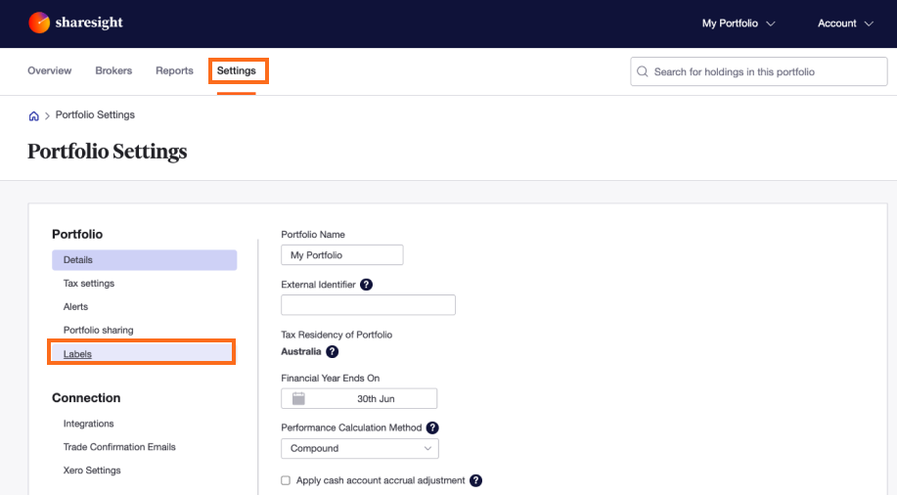Open Portfolio sharing settings

tap(99, 331)
